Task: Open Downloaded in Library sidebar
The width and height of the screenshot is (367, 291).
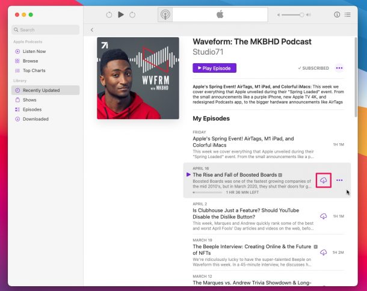Action: coord(35,119)
